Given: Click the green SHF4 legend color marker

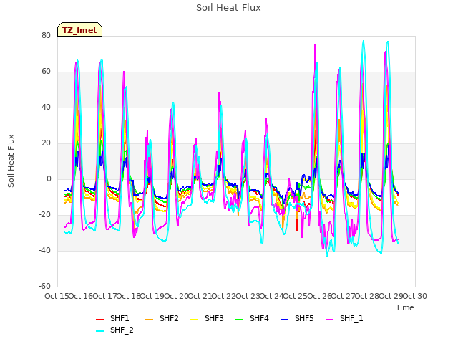Looking at the screenshot, I should coord(240,320).
